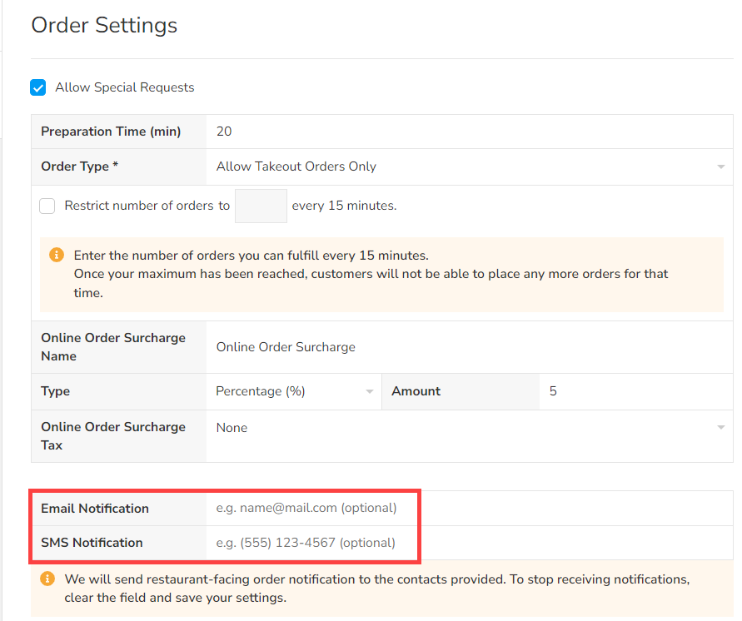Click the Preparation Time (min) label

pos(111,132)
